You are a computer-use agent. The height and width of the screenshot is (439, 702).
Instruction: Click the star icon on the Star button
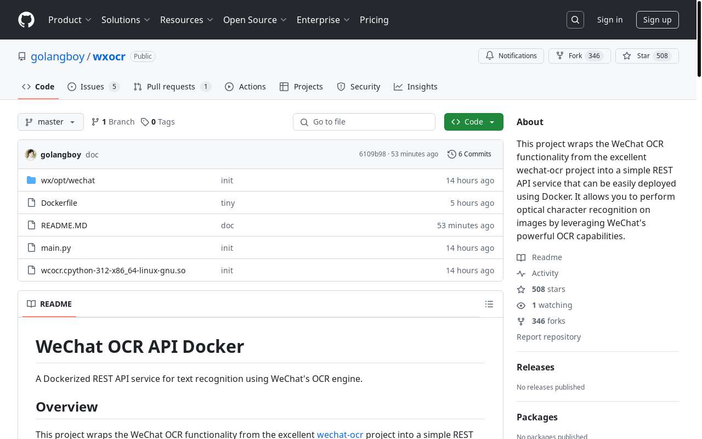click(626, 55)
